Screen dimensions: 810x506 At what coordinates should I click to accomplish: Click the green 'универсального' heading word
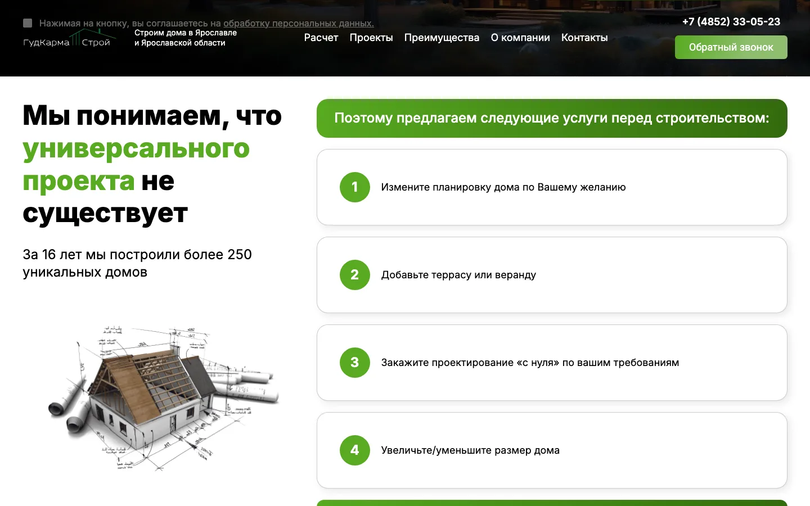[x=136, y=148]
